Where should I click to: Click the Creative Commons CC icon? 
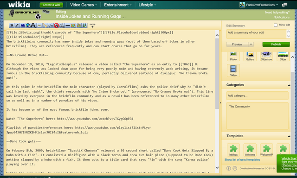(235, 168)
